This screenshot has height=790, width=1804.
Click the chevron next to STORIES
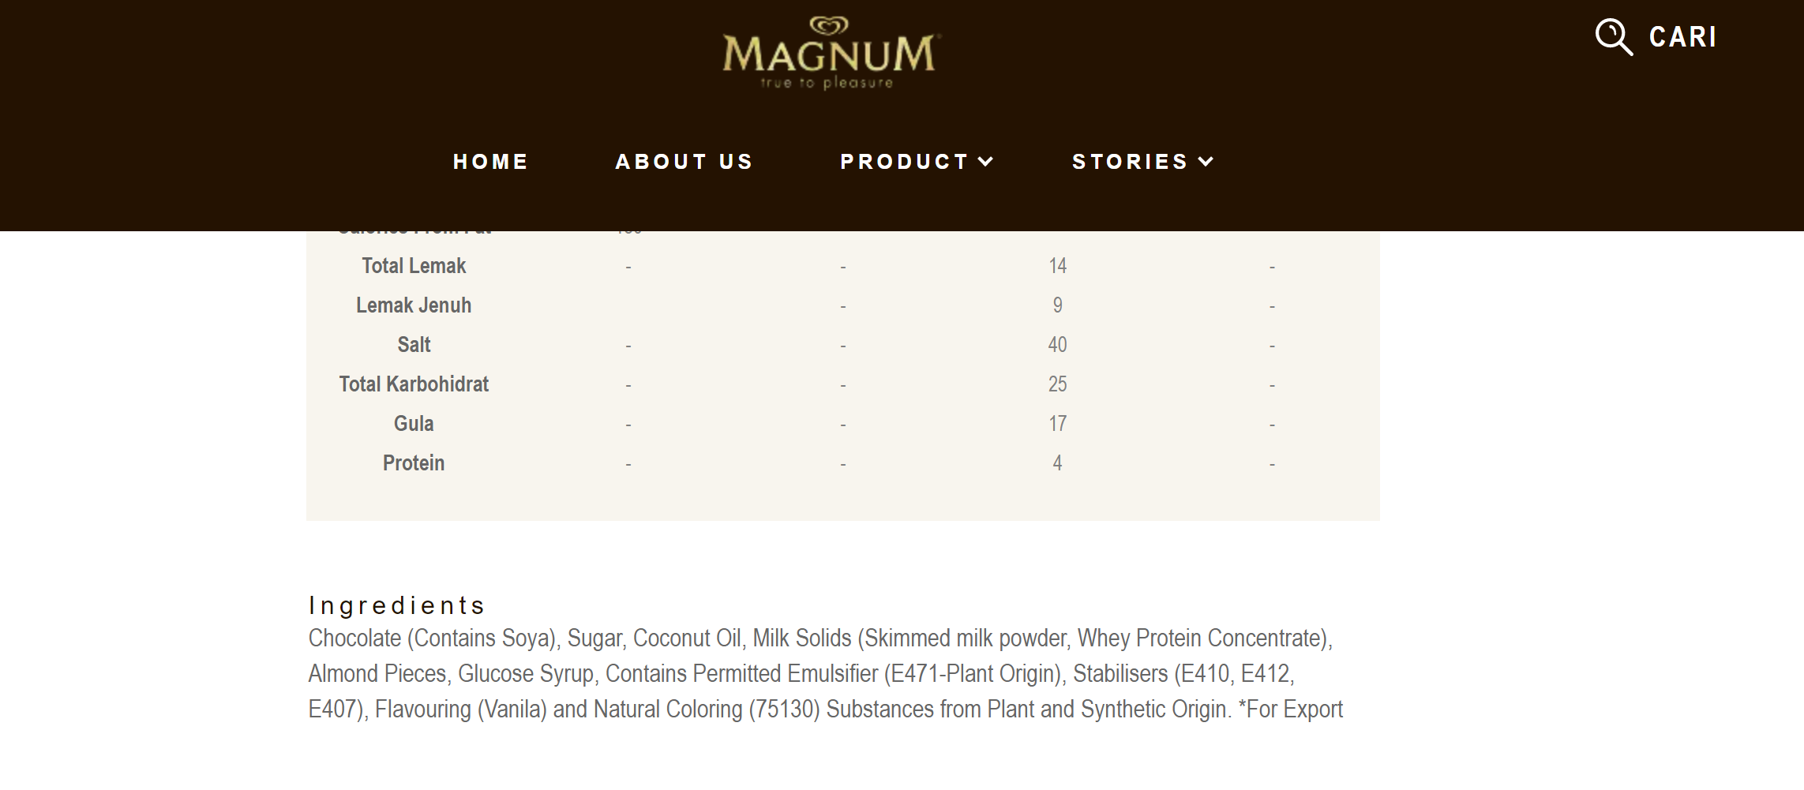(x=1206, y=162)
